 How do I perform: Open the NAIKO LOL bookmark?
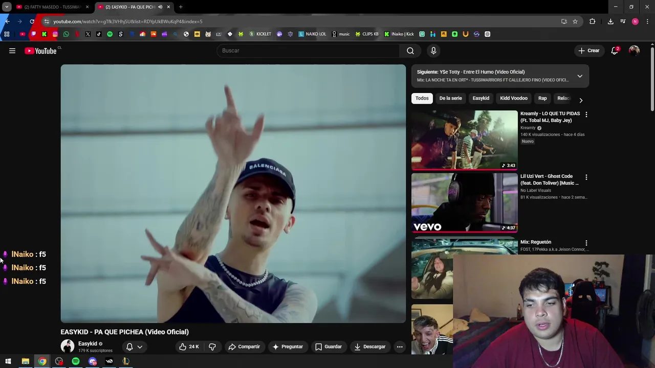[312, 34]
